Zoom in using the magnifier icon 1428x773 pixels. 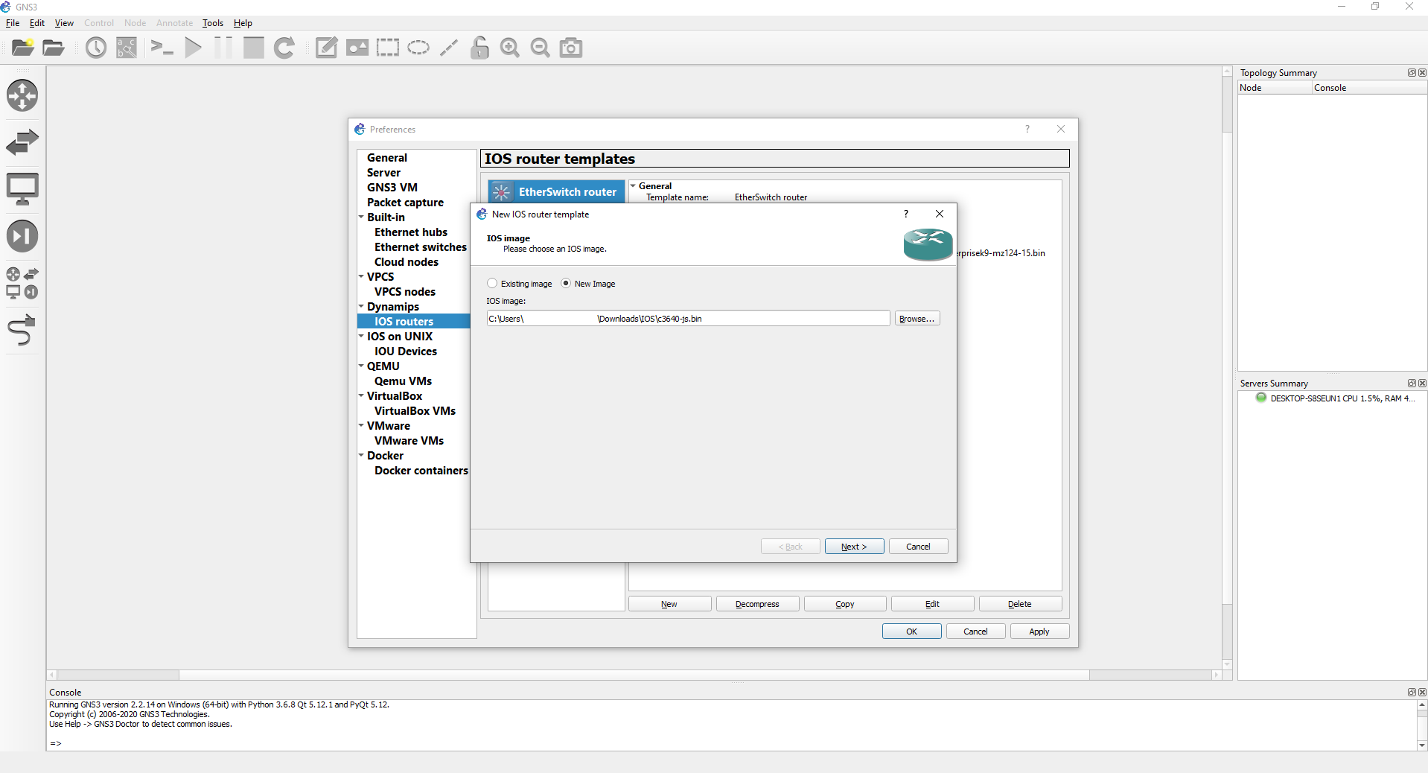click(x=509, y=47)
